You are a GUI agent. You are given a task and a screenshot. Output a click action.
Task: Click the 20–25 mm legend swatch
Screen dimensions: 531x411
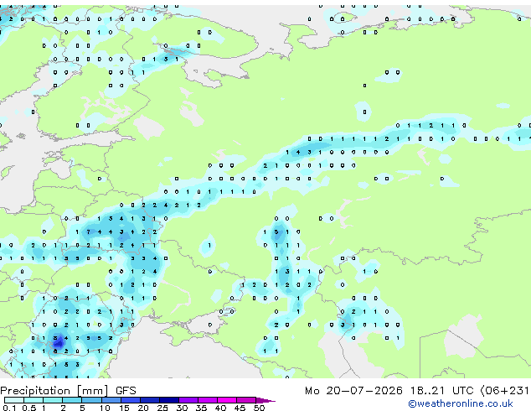tap(150, 400)
